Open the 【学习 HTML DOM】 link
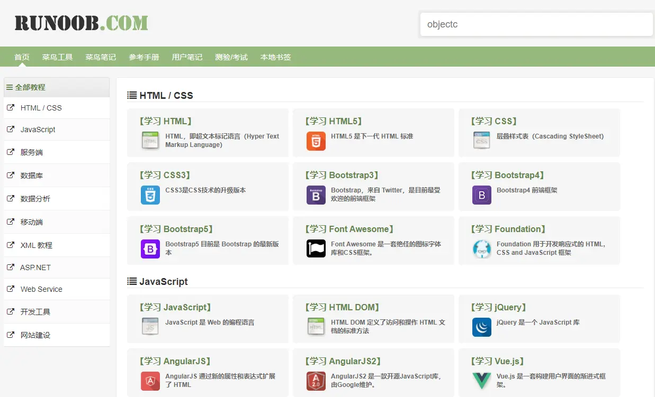The height and width of the screenshot is (397, 655). tap(342, 307)
